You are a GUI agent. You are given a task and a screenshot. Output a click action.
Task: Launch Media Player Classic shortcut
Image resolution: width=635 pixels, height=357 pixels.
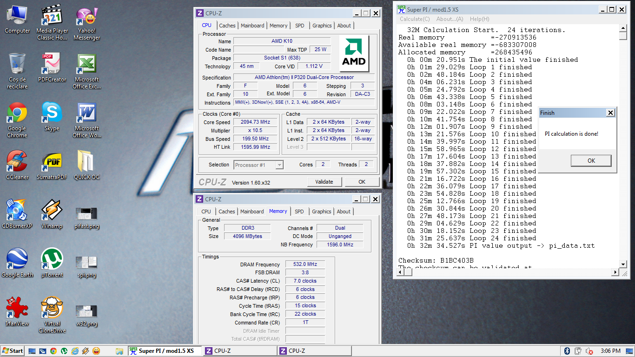click(x=52, y=23)
